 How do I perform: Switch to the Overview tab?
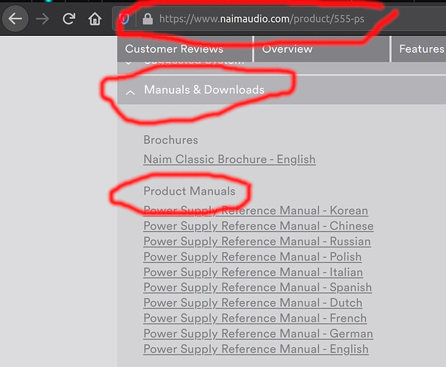tap(322, 49)
